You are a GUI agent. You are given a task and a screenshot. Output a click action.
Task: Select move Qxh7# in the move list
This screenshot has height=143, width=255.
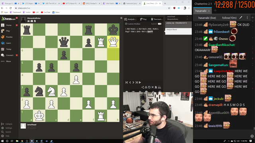pos(150,32)
